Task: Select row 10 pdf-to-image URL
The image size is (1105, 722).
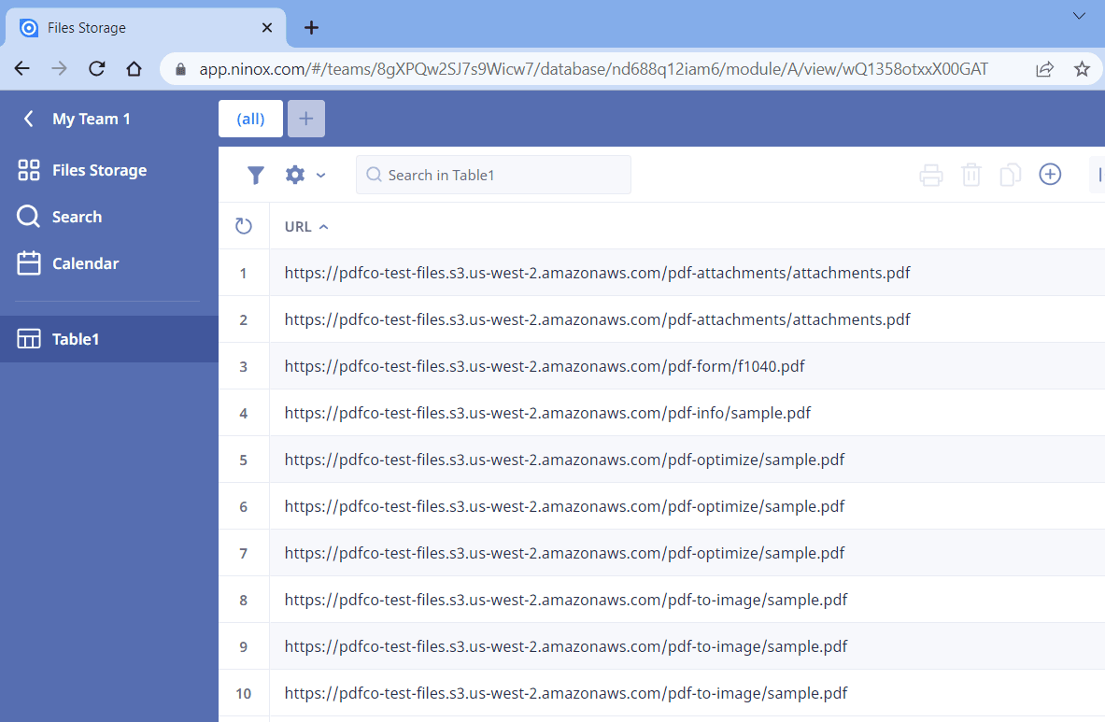Action: [566, 693]
